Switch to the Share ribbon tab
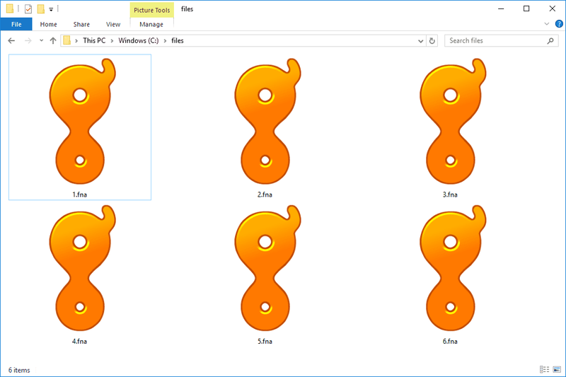This screenshot has width=566, height=377. (81, 24)
